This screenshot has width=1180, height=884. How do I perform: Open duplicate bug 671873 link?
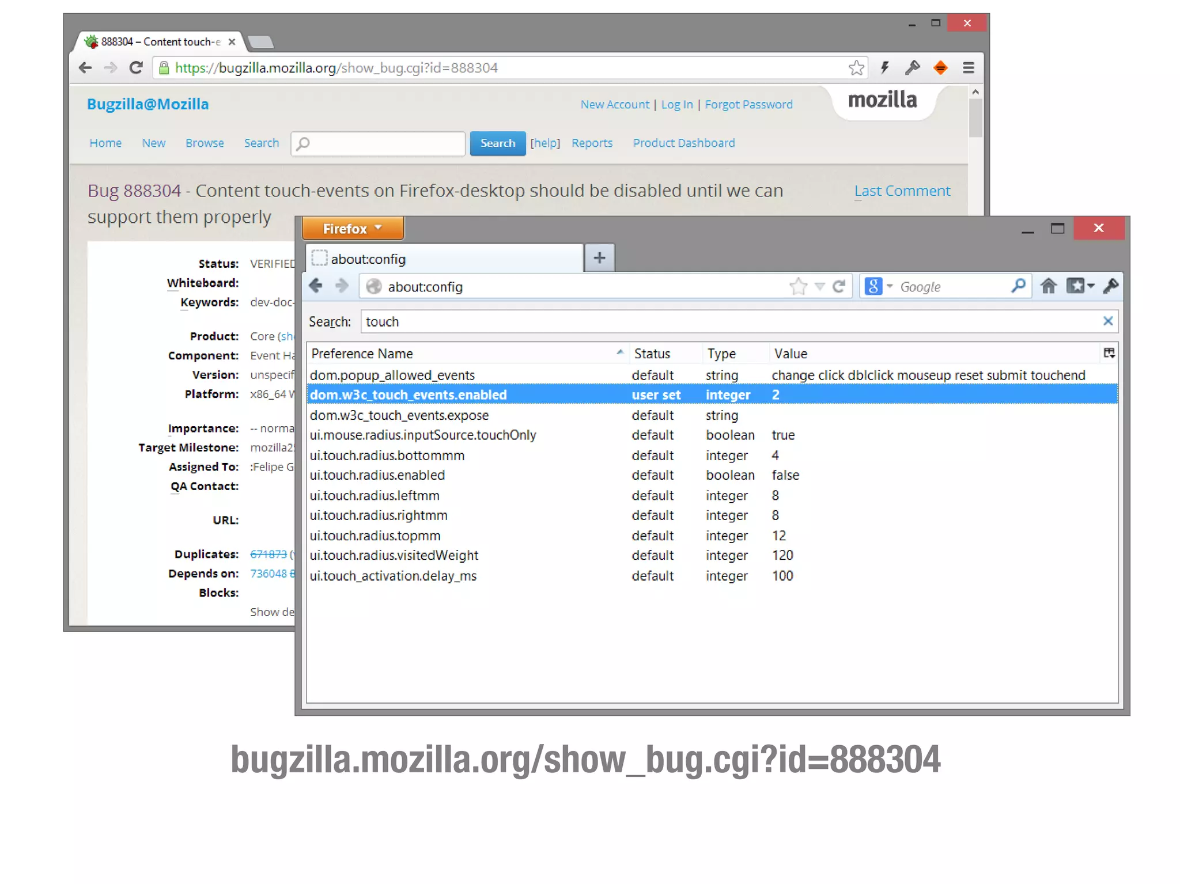(x=268, y=554)
